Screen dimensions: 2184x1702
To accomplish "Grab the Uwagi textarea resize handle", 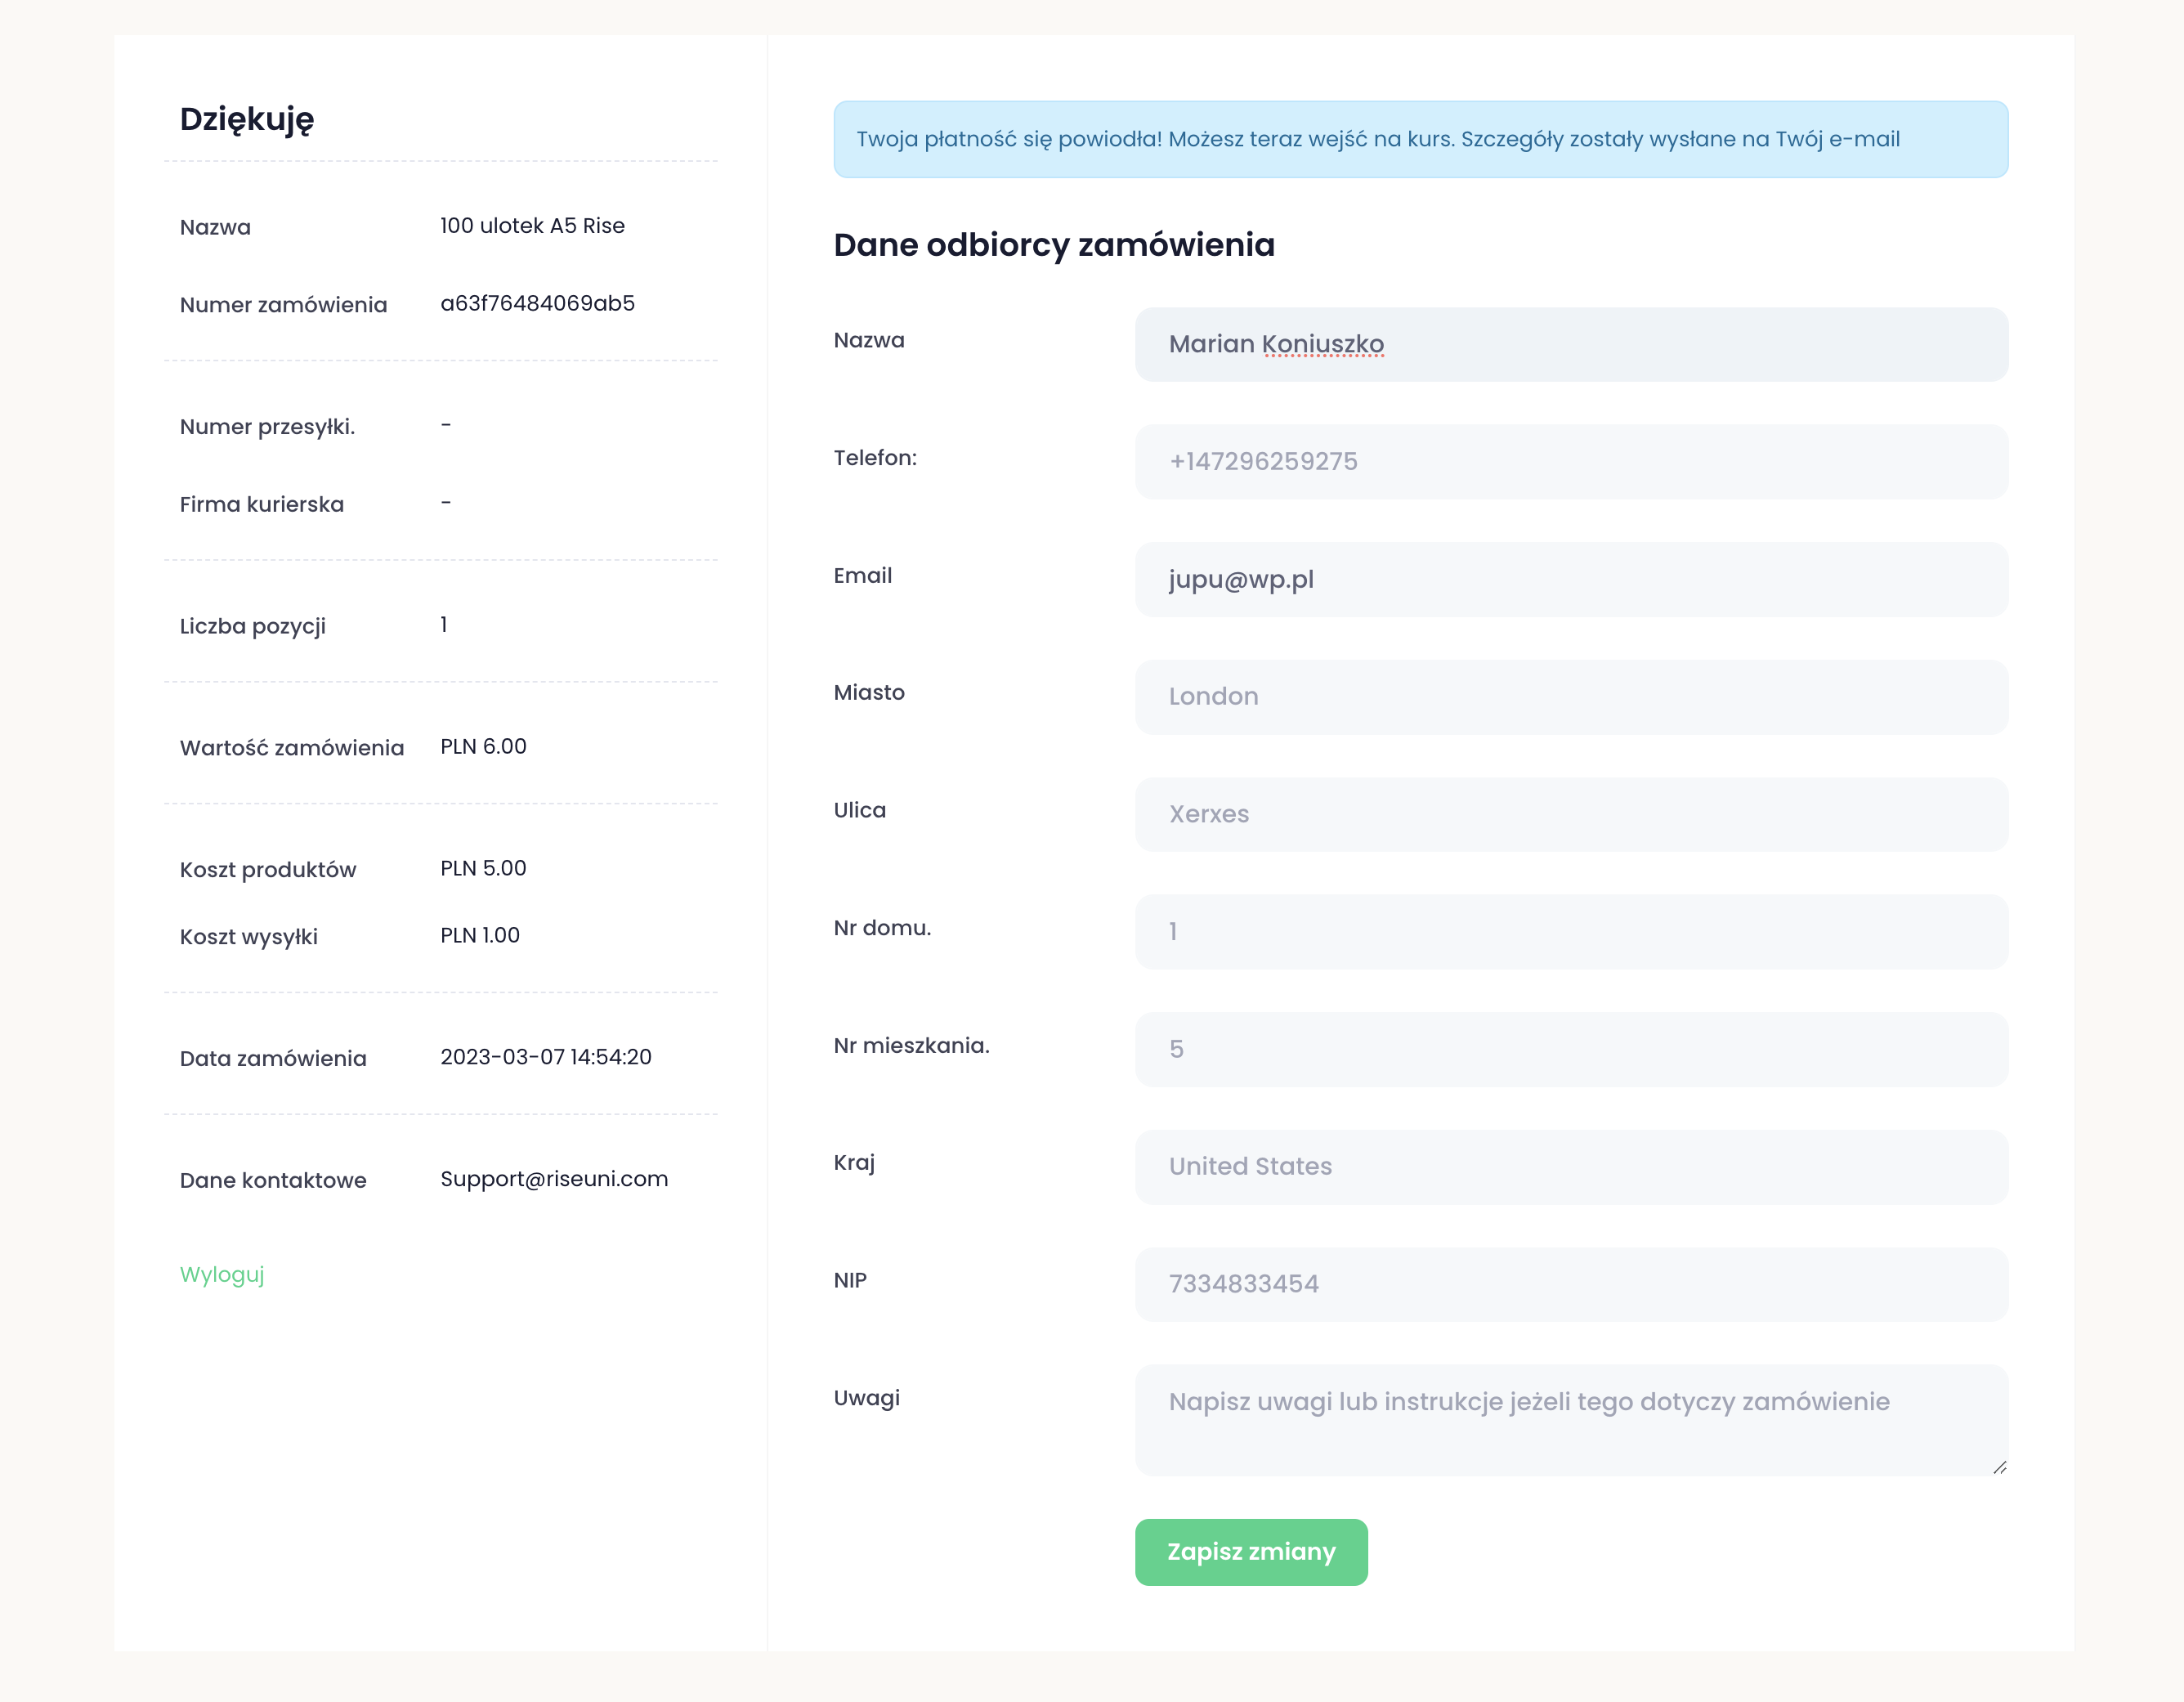I will point(1999,1467).
